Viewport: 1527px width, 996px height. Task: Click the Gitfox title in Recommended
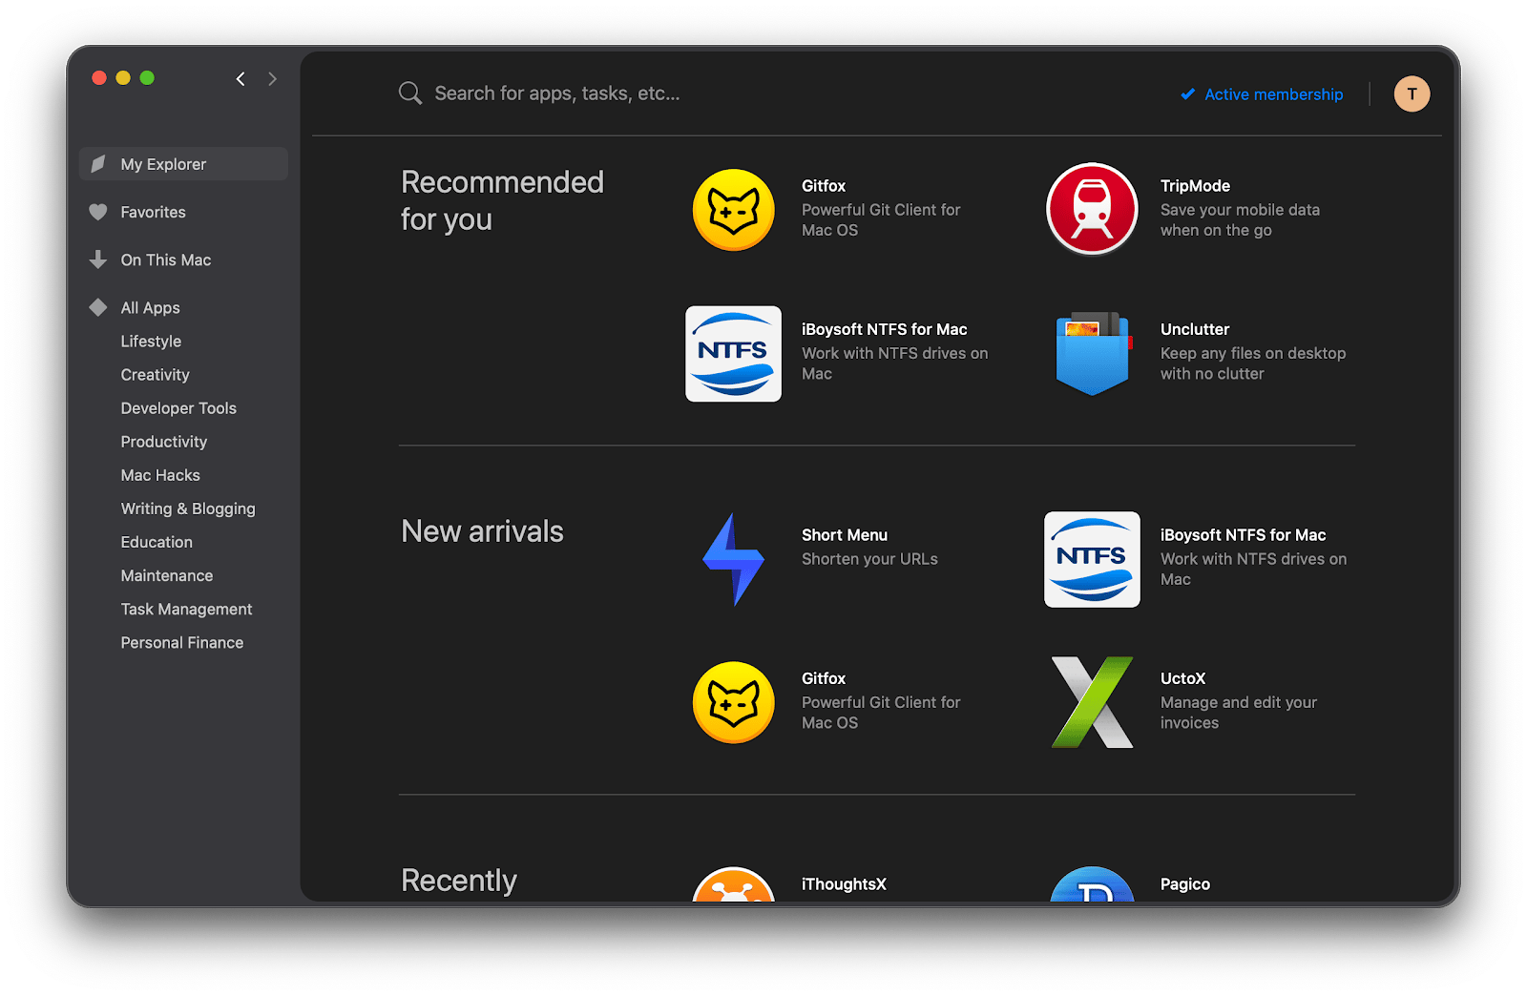(x=824, y=186)
